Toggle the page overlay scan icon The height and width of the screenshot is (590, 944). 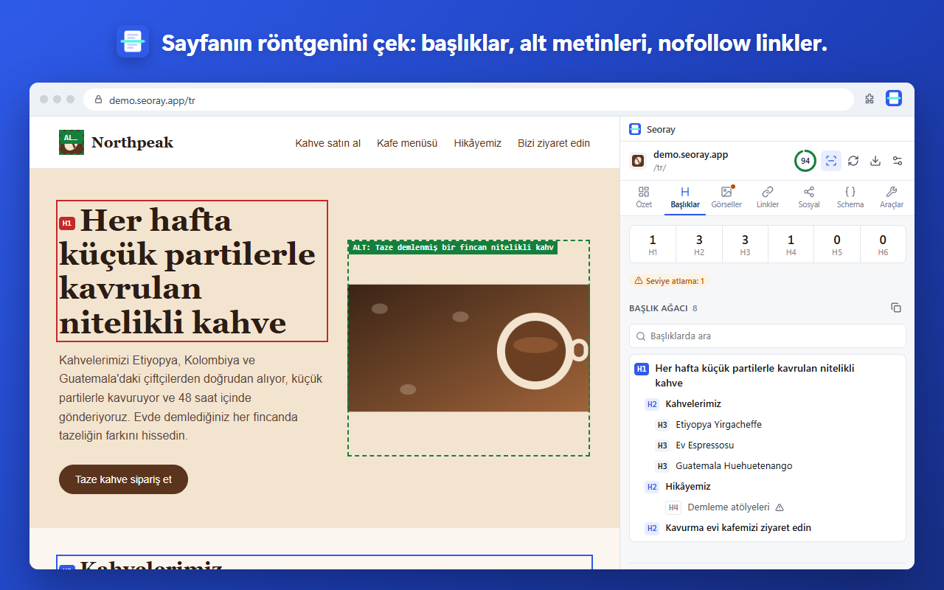(831, 161)
